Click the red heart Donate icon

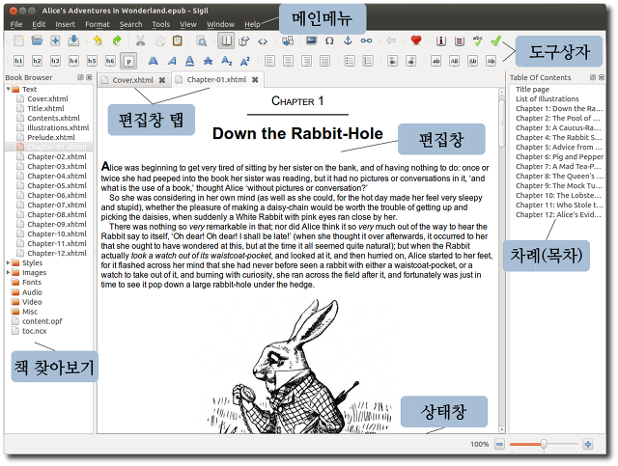(x=416, y=41)
